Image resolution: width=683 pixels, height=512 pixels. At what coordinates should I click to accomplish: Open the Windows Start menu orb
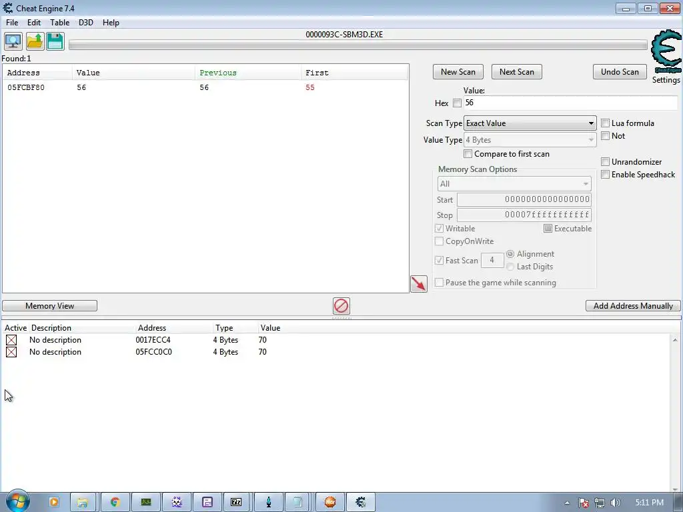coord(17,501)
